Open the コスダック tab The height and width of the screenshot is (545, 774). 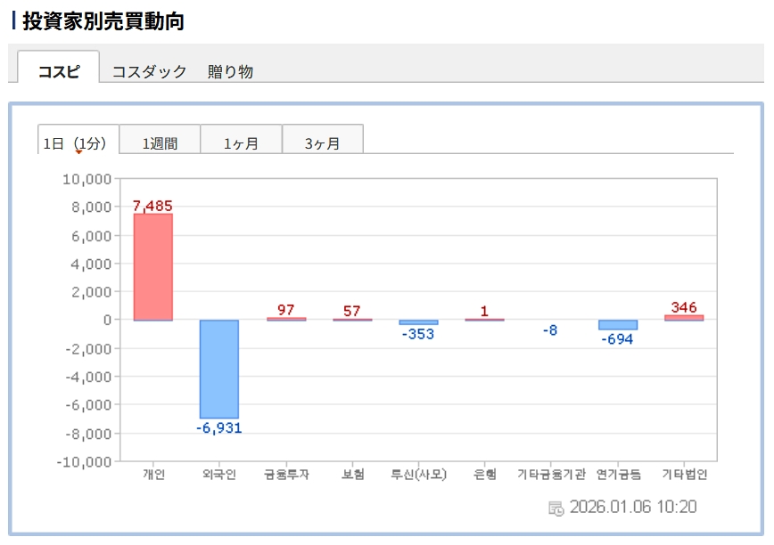coord(149,72)
